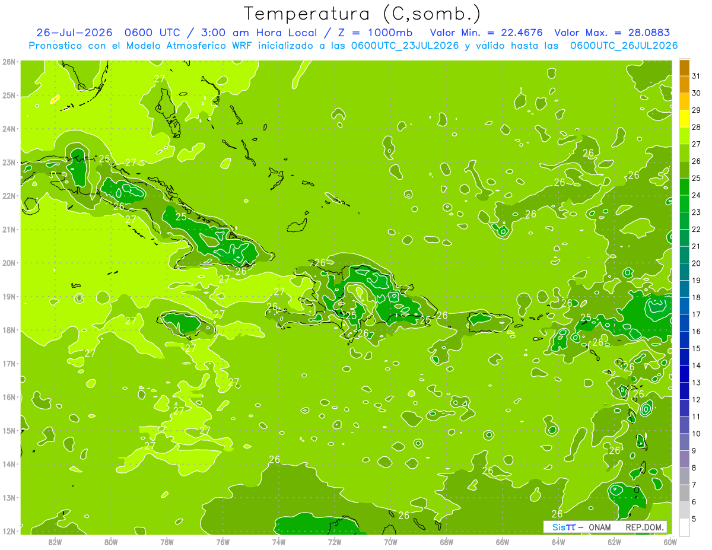Image resolution: width=712 pixels, height=550 pixels.
Task: Click the '0600UTC_26JUL2026' valid-until time
Action: tap(623, 46)
